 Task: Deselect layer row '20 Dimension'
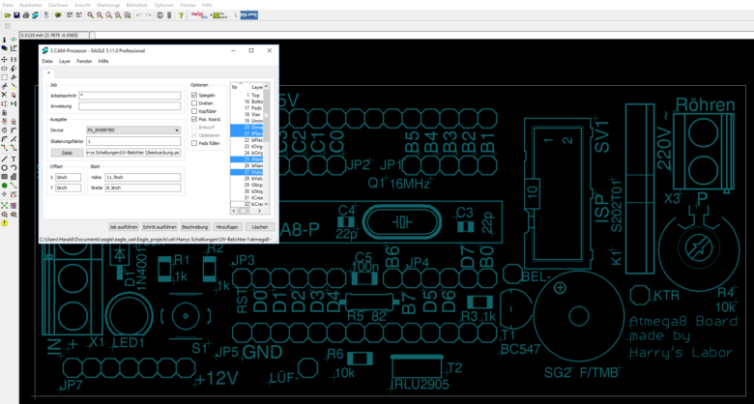pyautogui.click(x=247, y=127)
